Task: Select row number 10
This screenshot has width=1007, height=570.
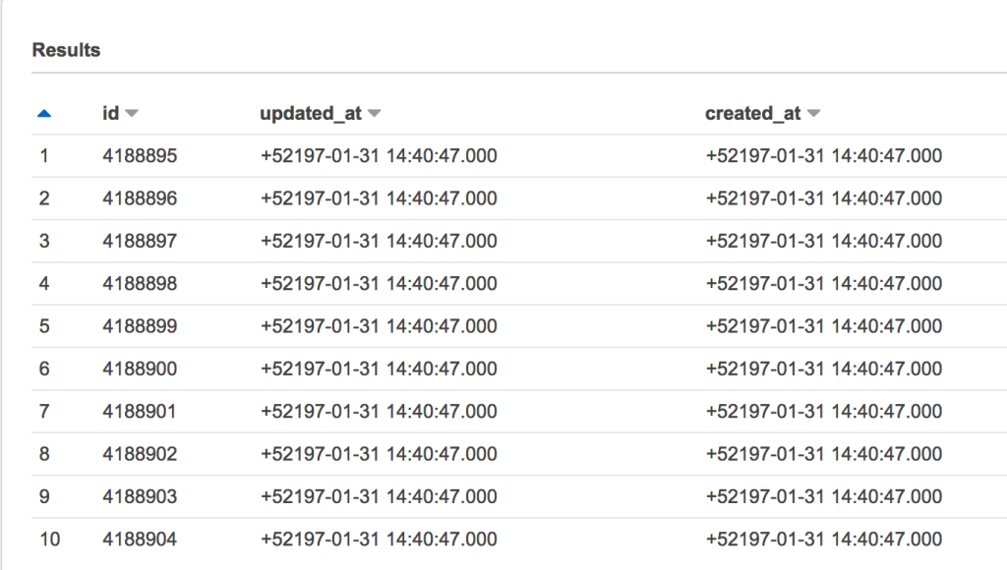Action: [x=48, y=539]
